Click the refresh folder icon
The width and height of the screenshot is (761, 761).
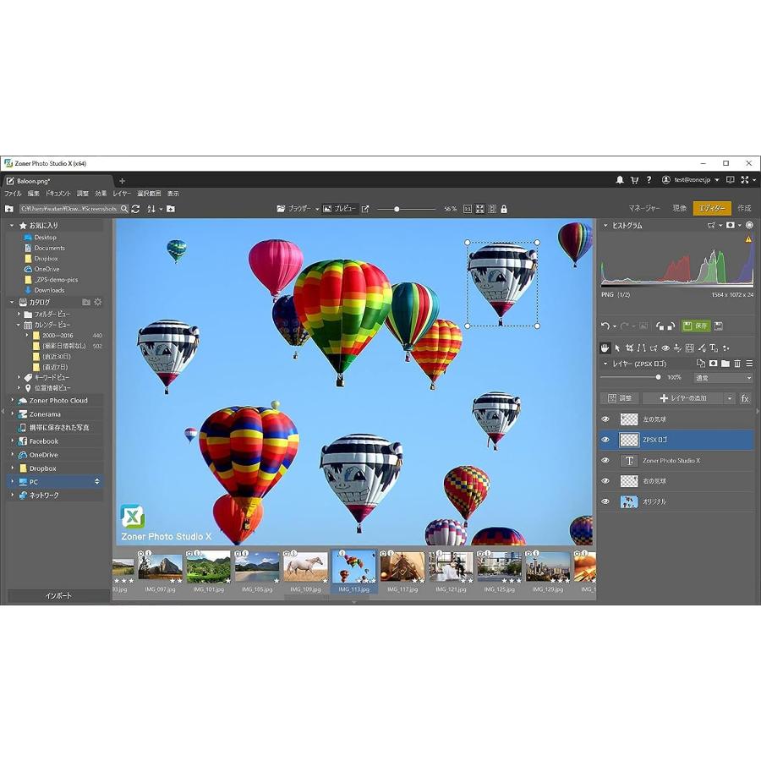coord(136,209)
